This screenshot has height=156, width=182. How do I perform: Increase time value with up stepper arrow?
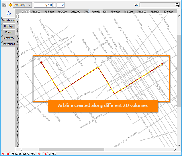click(54, 4)
